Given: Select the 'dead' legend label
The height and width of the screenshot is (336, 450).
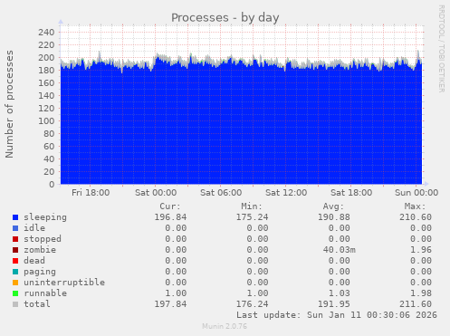Looking at the screenshot, I should tap(34, 261).
